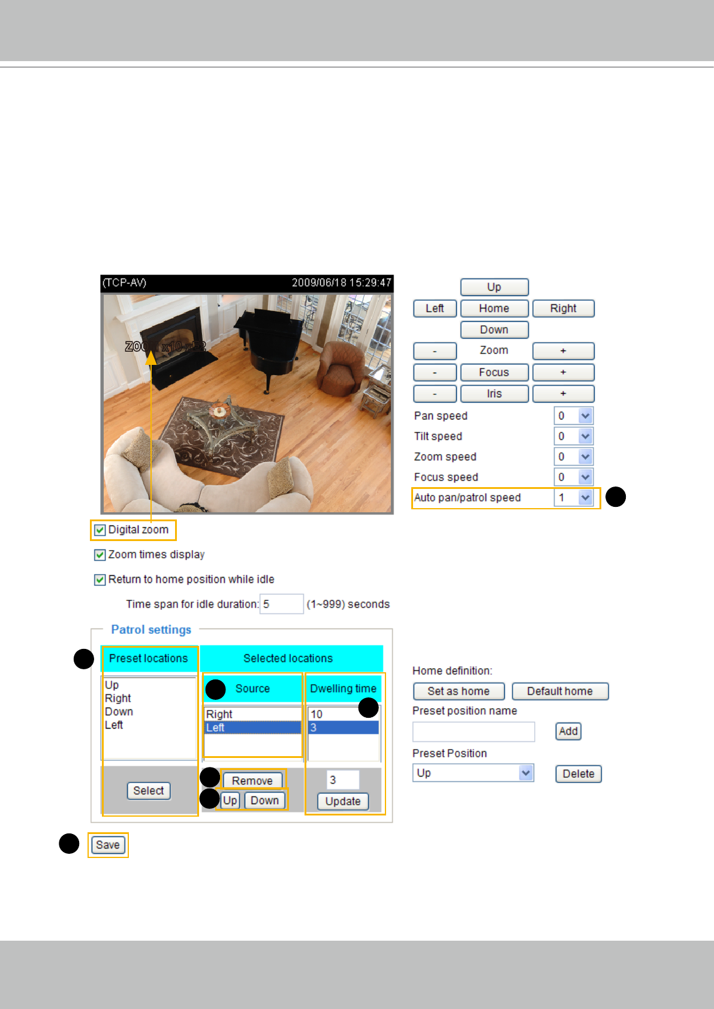714x1009 pixels.
Task: Click the auto Iris button
Action: pyautogui.click(x=494, y=394)
